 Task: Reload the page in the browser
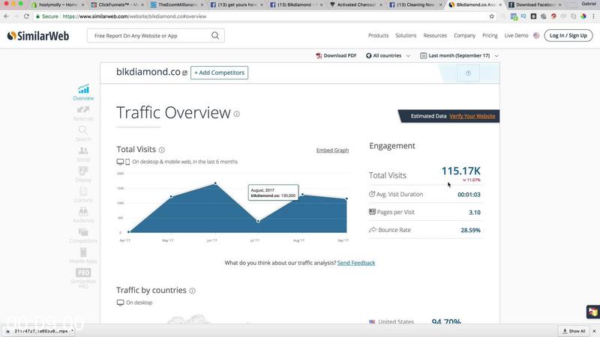[x=26, y=16]
